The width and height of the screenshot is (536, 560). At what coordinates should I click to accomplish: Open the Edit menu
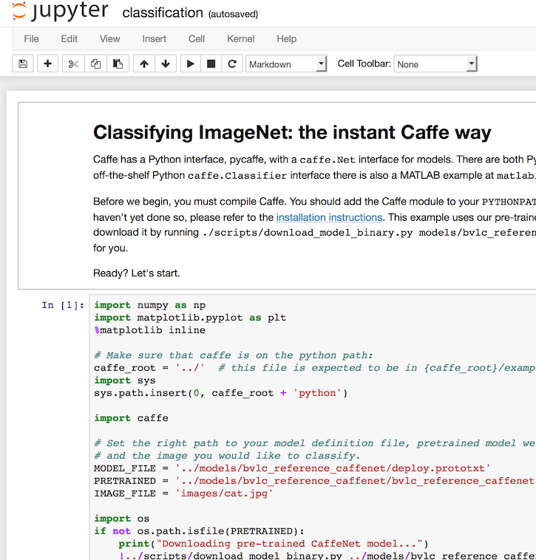coord(69,38)
